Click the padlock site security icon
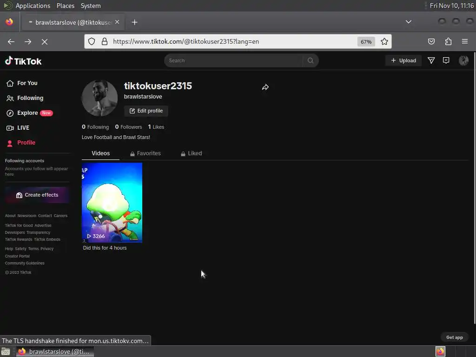The image size is (476, 357). pos(105,41)
